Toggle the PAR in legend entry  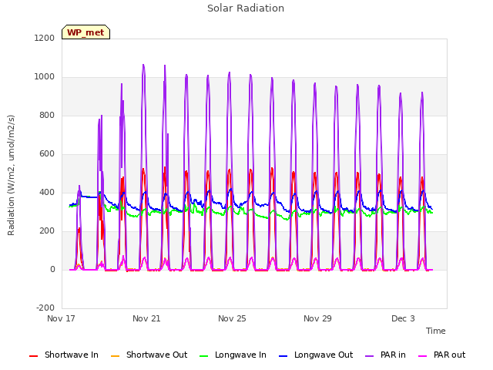[385, 355]
